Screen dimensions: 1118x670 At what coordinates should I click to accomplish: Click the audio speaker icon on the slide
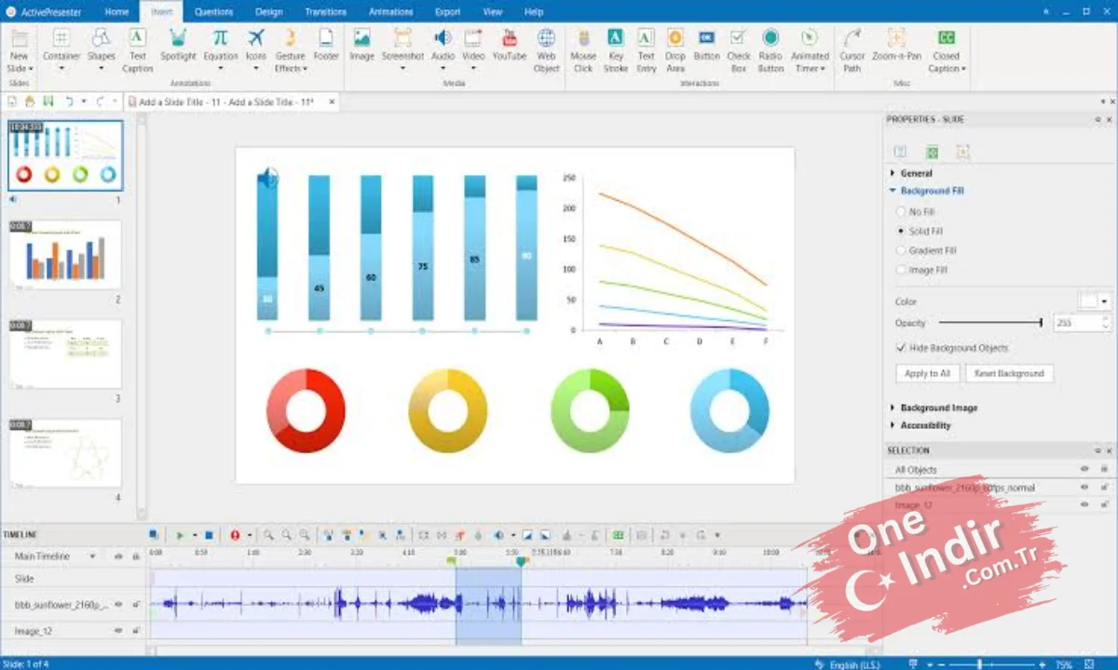(x=268, y=177)
